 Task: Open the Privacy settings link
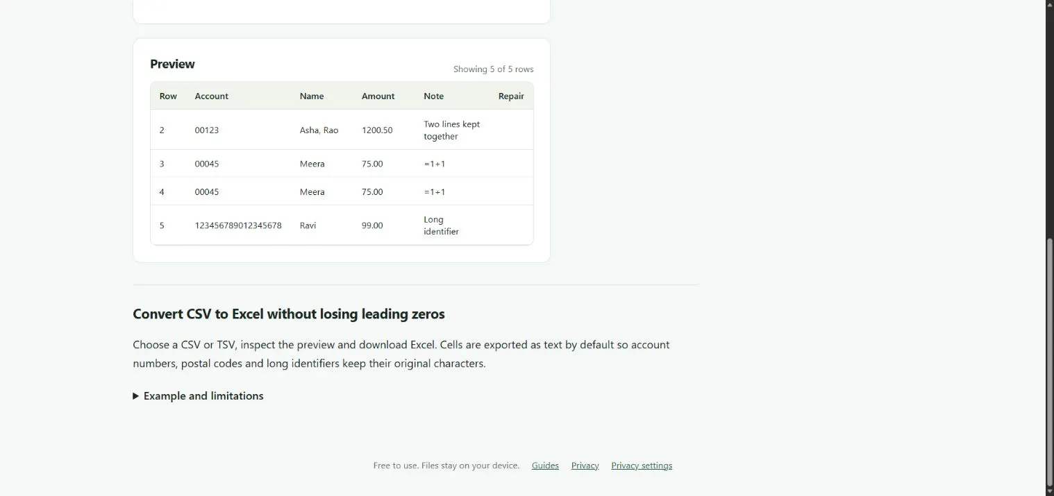(642, 465)
